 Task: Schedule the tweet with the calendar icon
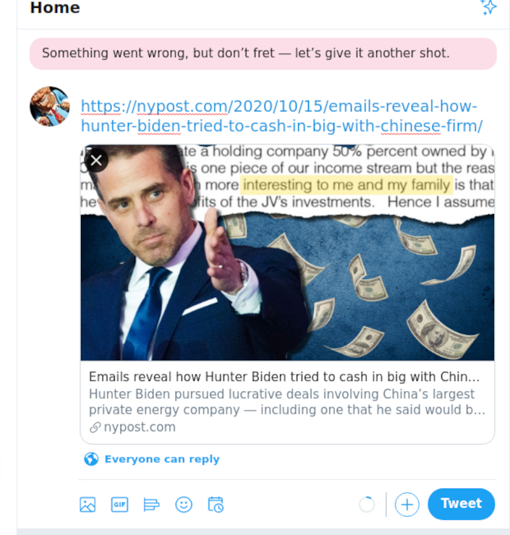pyautogui.click(x=216, y=505)
